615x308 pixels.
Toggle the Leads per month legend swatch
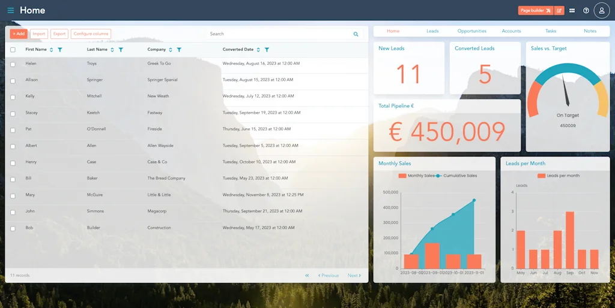541,176
